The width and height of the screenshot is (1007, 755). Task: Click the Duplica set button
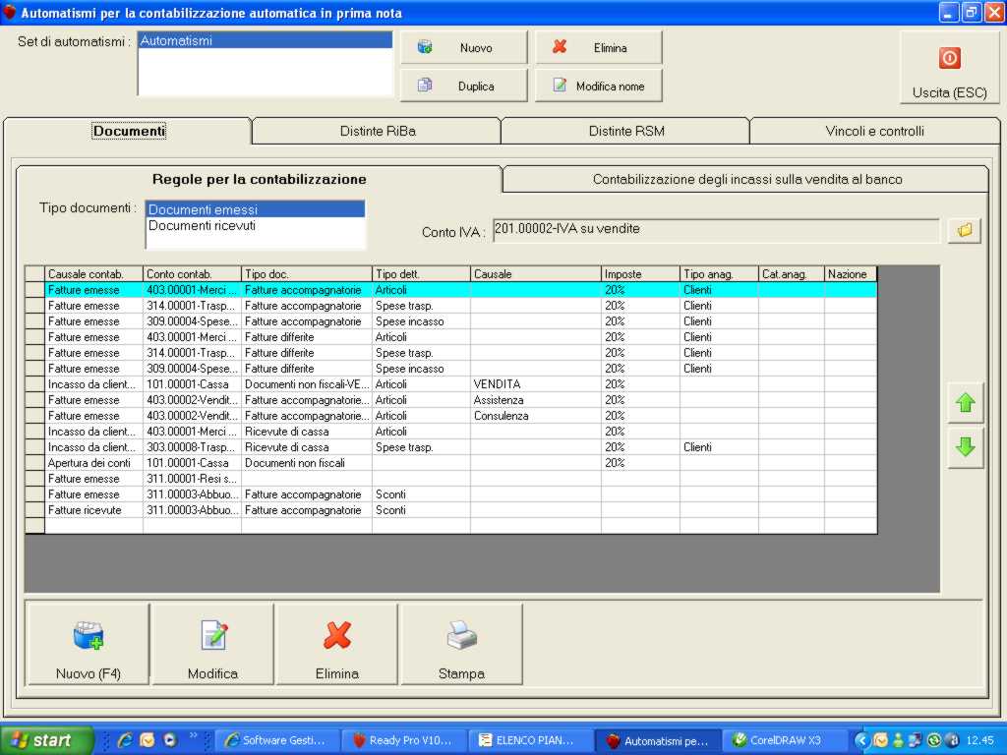coord(464,86)
